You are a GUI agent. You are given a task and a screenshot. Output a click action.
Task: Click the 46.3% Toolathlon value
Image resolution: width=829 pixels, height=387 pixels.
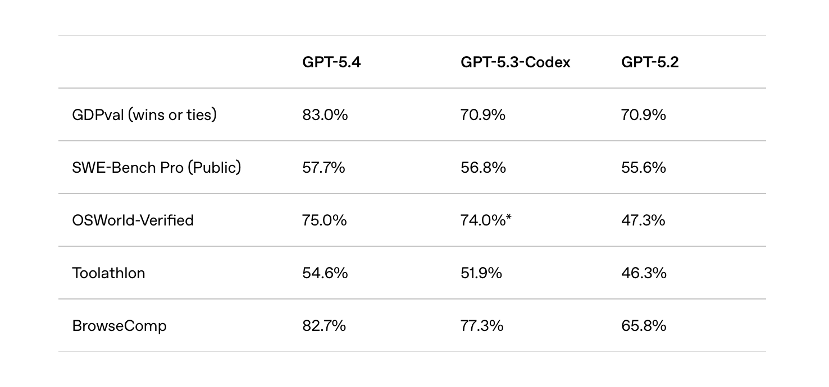[x=644, y=273]
